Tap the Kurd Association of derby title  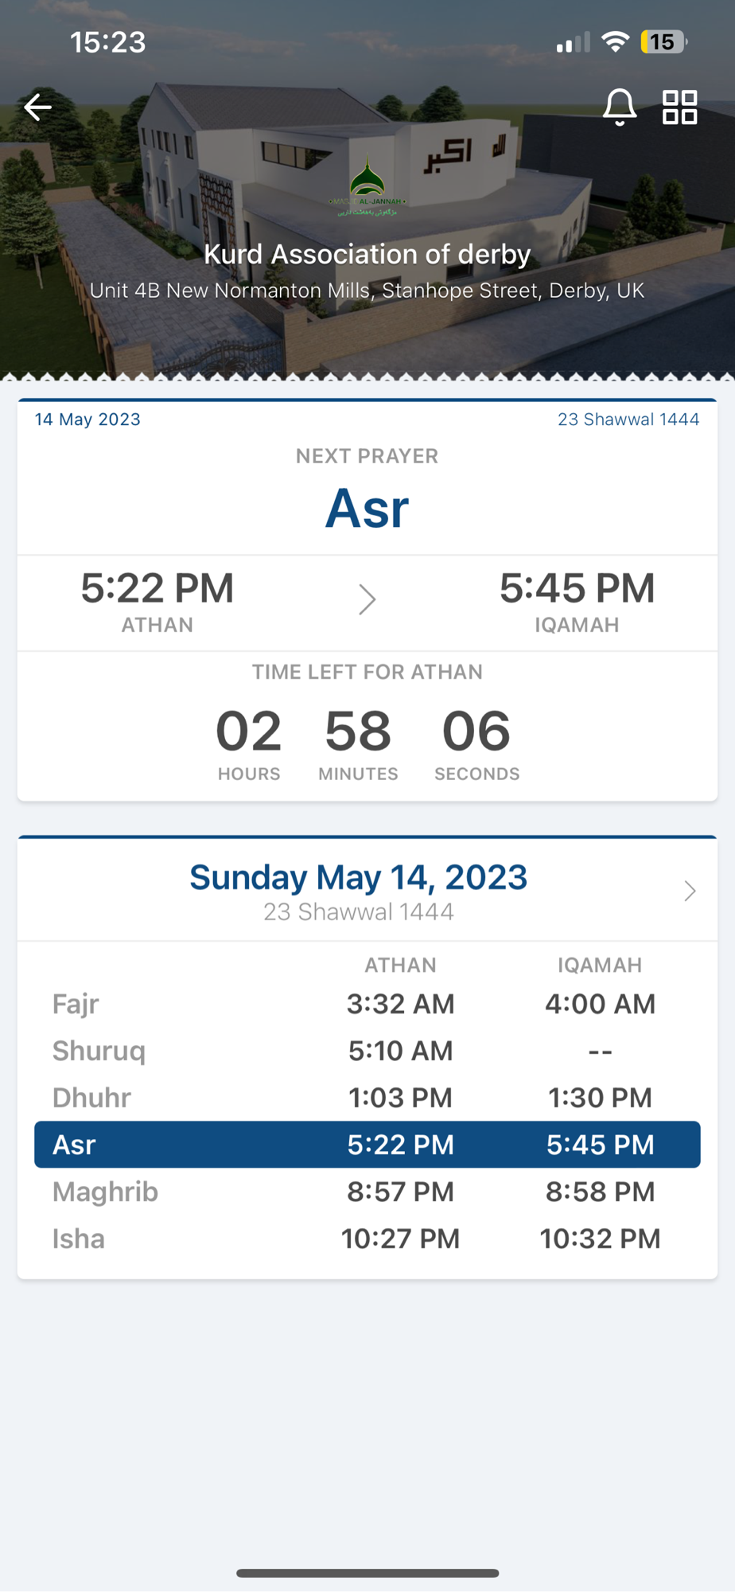[367, 254]
